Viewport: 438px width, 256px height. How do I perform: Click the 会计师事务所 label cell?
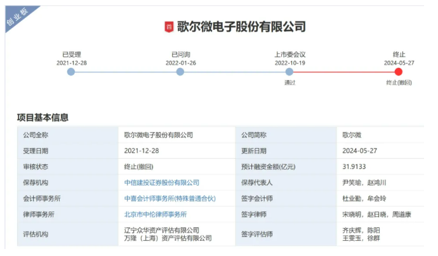tap(68, 199)
